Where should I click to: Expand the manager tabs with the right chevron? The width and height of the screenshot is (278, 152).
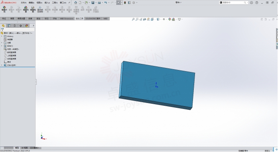click(33, 26)
